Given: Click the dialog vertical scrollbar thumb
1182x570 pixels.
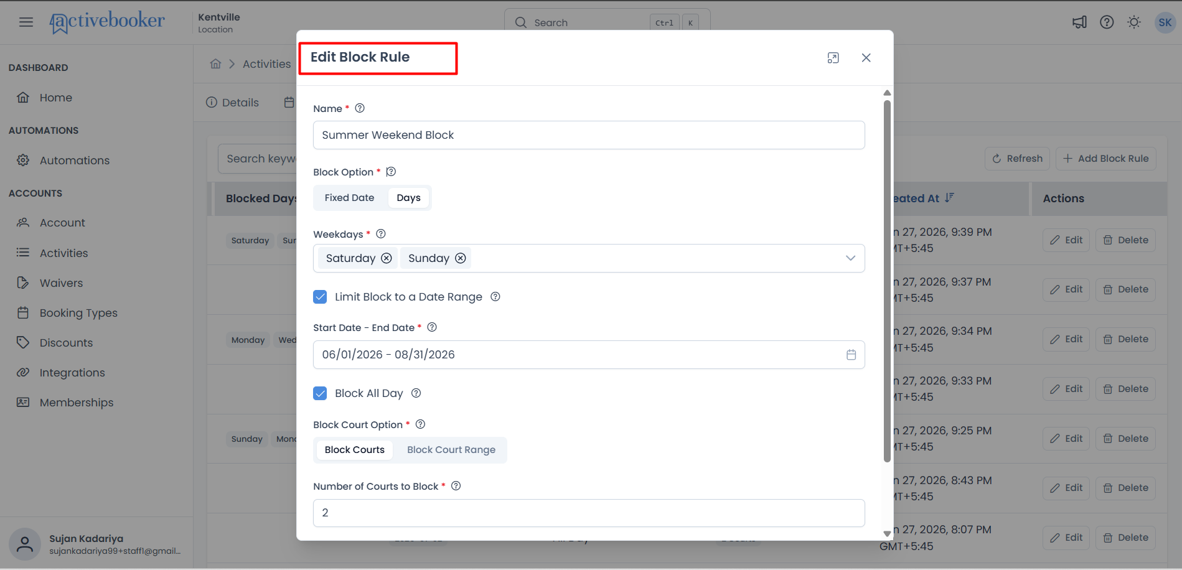Looking at the screenshot, I should pyautogui.click(x=887, y=281).
